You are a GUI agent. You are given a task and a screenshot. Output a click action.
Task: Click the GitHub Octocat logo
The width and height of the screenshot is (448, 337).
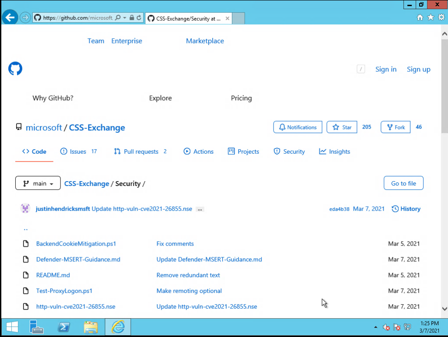tap(15, 69)
